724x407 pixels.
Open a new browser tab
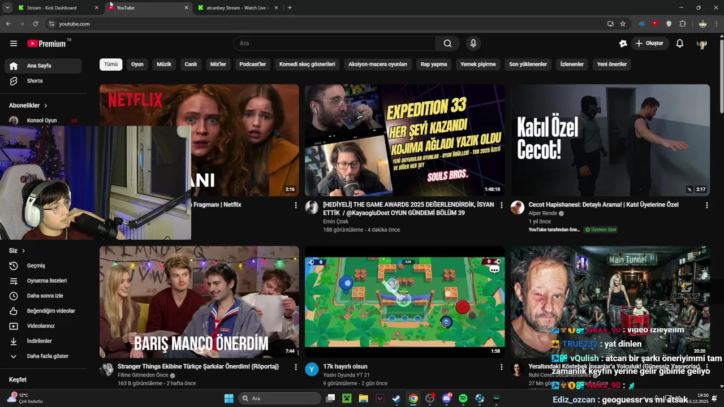[x=290, y=8]
